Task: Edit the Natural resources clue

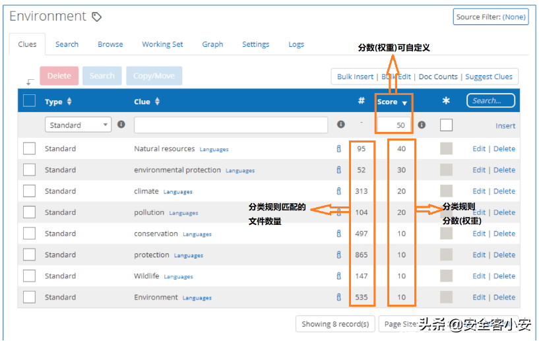Action: click(x=479, y=148)
